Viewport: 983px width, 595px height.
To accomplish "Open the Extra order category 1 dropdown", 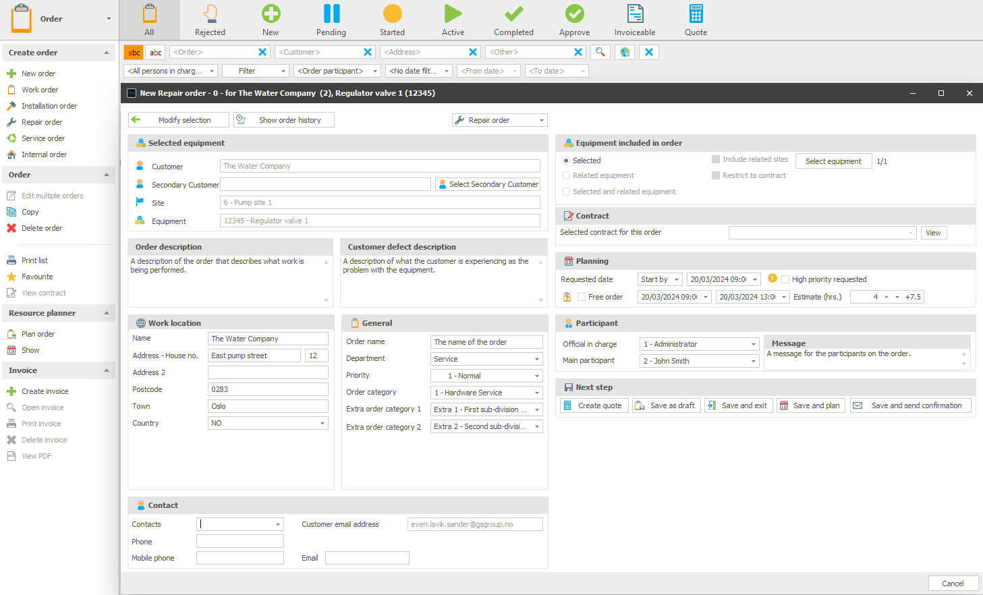I will (486, 409).
